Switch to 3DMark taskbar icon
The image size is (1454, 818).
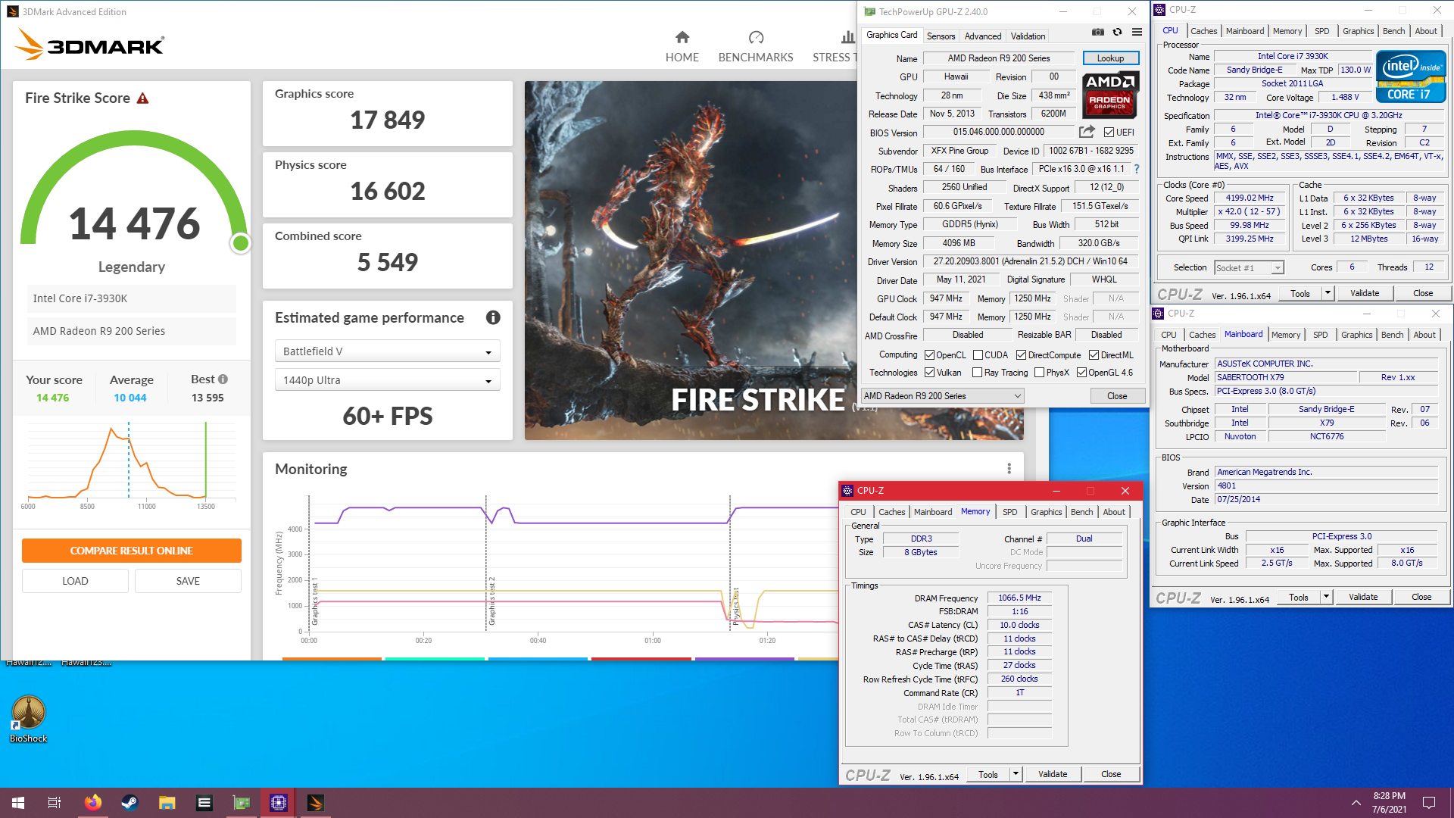316,803
